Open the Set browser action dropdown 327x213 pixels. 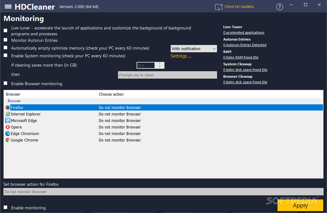click(x=163, y=192)
